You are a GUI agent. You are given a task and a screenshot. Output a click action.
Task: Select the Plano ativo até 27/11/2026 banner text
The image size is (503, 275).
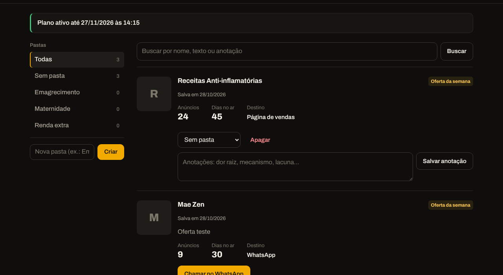pos(88,23)
